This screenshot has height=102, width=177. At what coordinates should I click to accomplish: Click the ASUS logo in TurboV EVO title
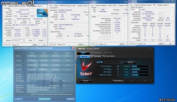click(x=81, y=49)
